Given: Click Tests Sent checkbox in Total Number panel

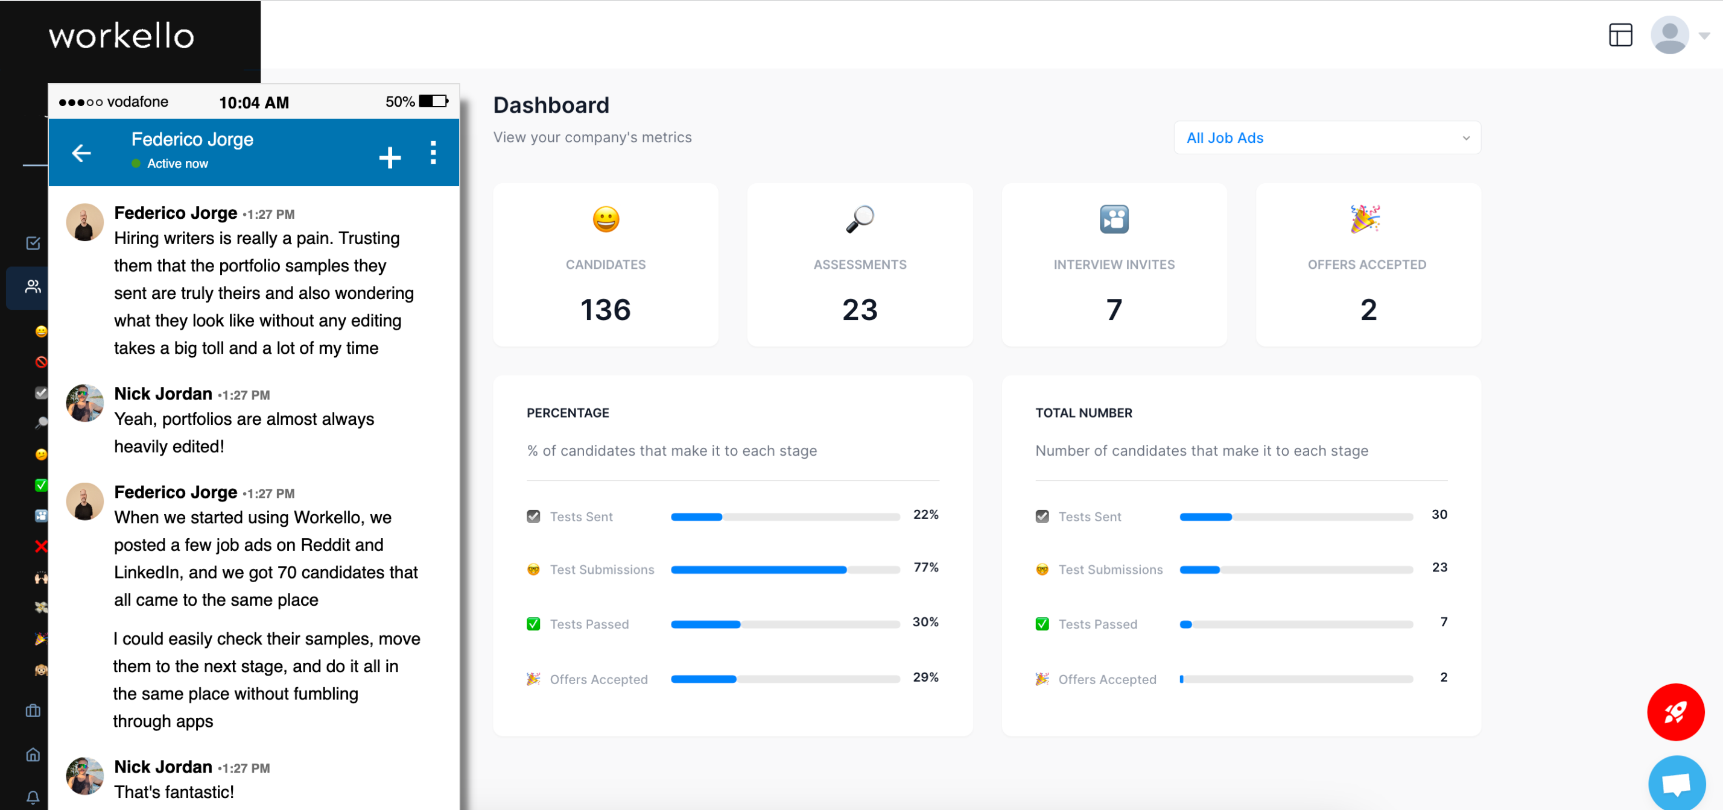Looking at the screenshot, I should point(1041,516).
